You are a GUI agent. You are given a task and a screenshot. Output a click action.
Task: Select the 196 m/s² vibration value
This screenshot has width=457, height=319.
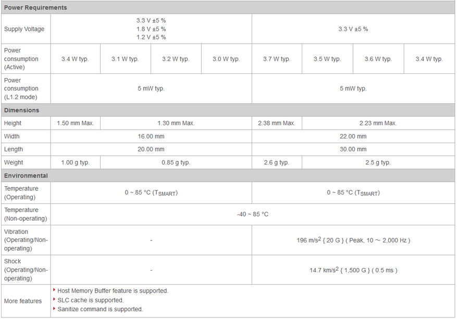click(x=353, y=240)
